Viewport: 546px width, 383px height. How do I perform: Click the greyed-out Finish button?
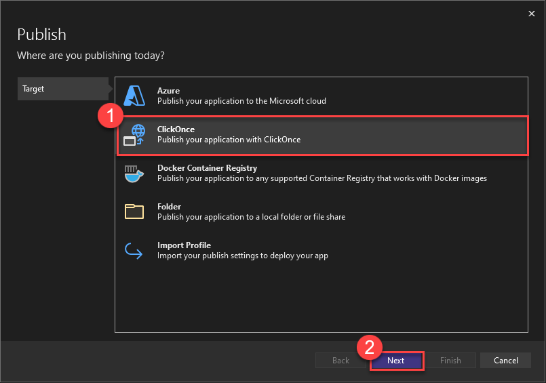pyautogui.click(x=450, y=361)
